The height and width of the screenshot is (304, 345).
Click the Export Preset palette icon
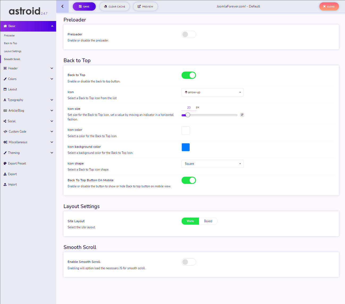5,163
